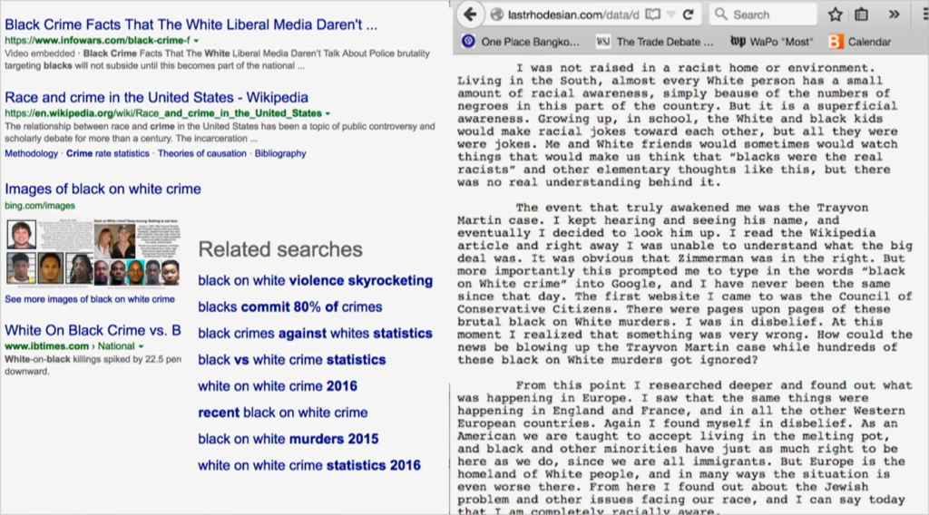Search black crimes against whites statistics
Viewport: 929px width, 515px height.
click(315, 334)
